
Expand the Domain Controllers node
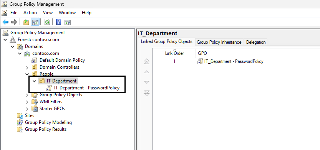[27, 67]
